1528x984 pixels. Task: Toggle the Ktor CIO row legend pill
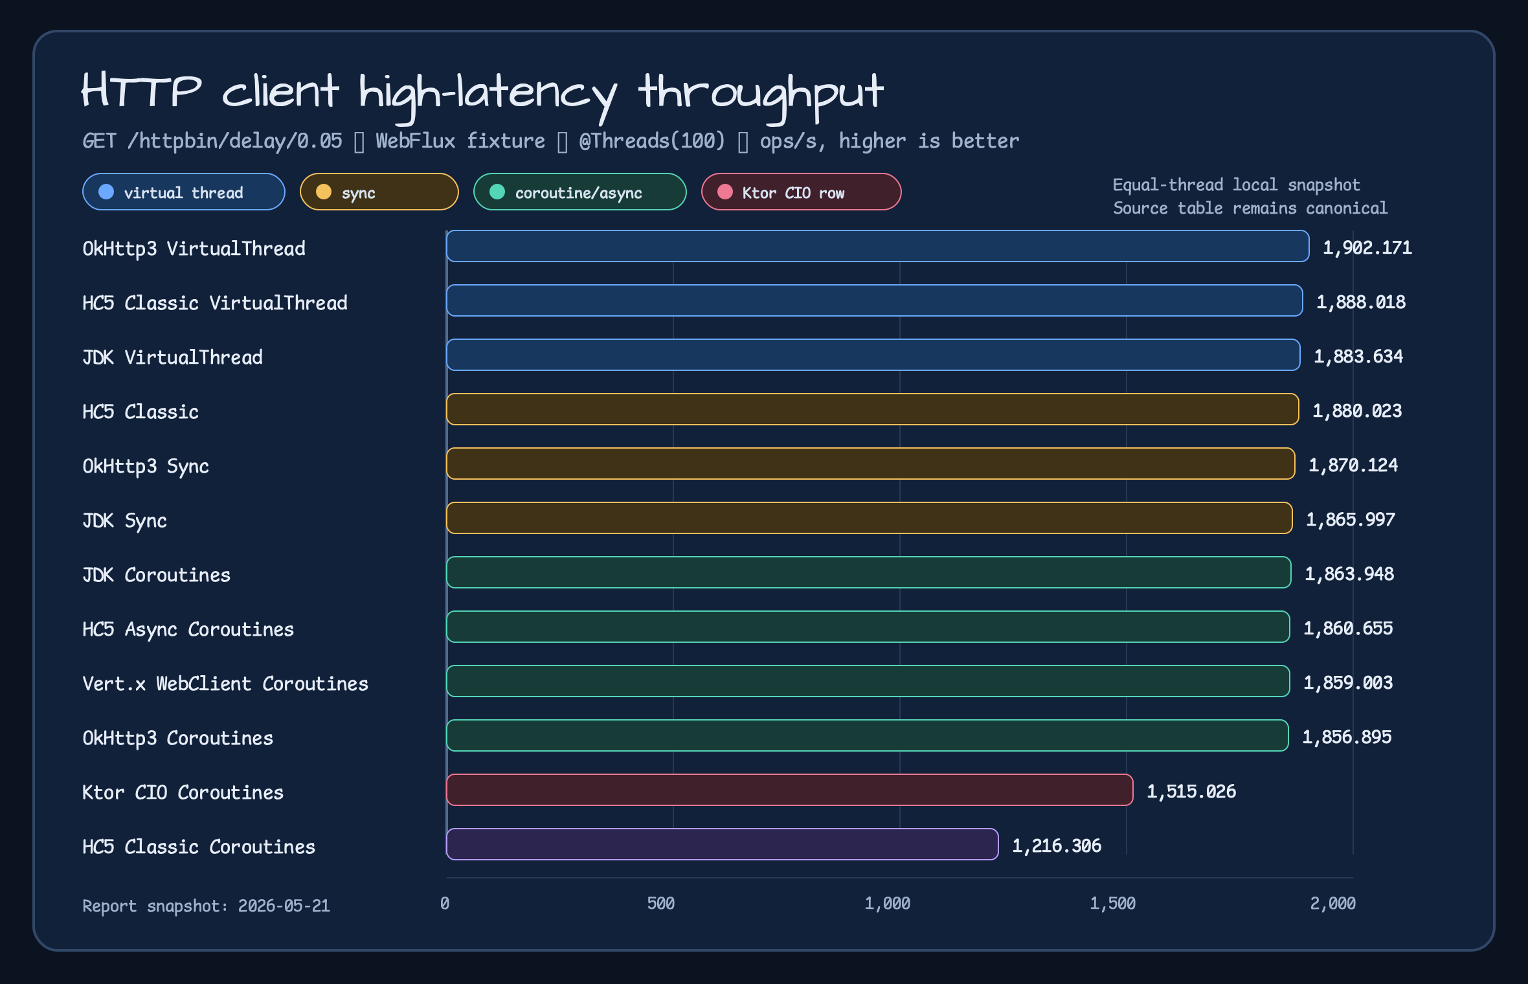click(x=802, y=192)
